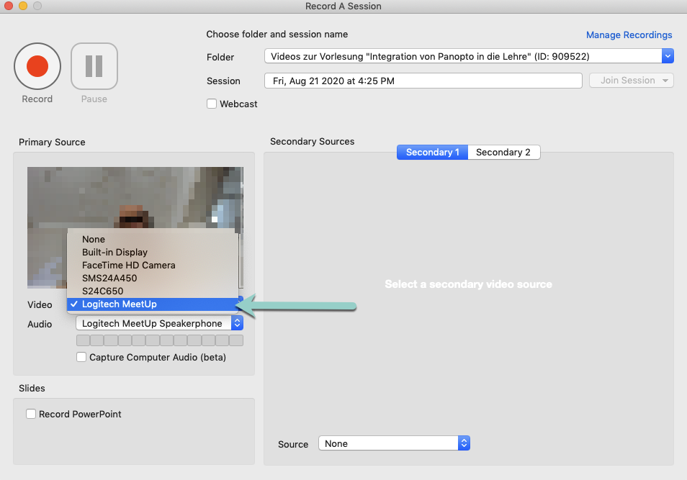Toggle Capture Computer Audio (beta)
The height and width of the screenshot is (480, 687).
81,357
